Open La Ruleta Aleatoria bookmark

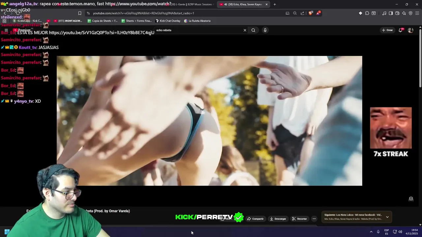click(x=197, y=21)
